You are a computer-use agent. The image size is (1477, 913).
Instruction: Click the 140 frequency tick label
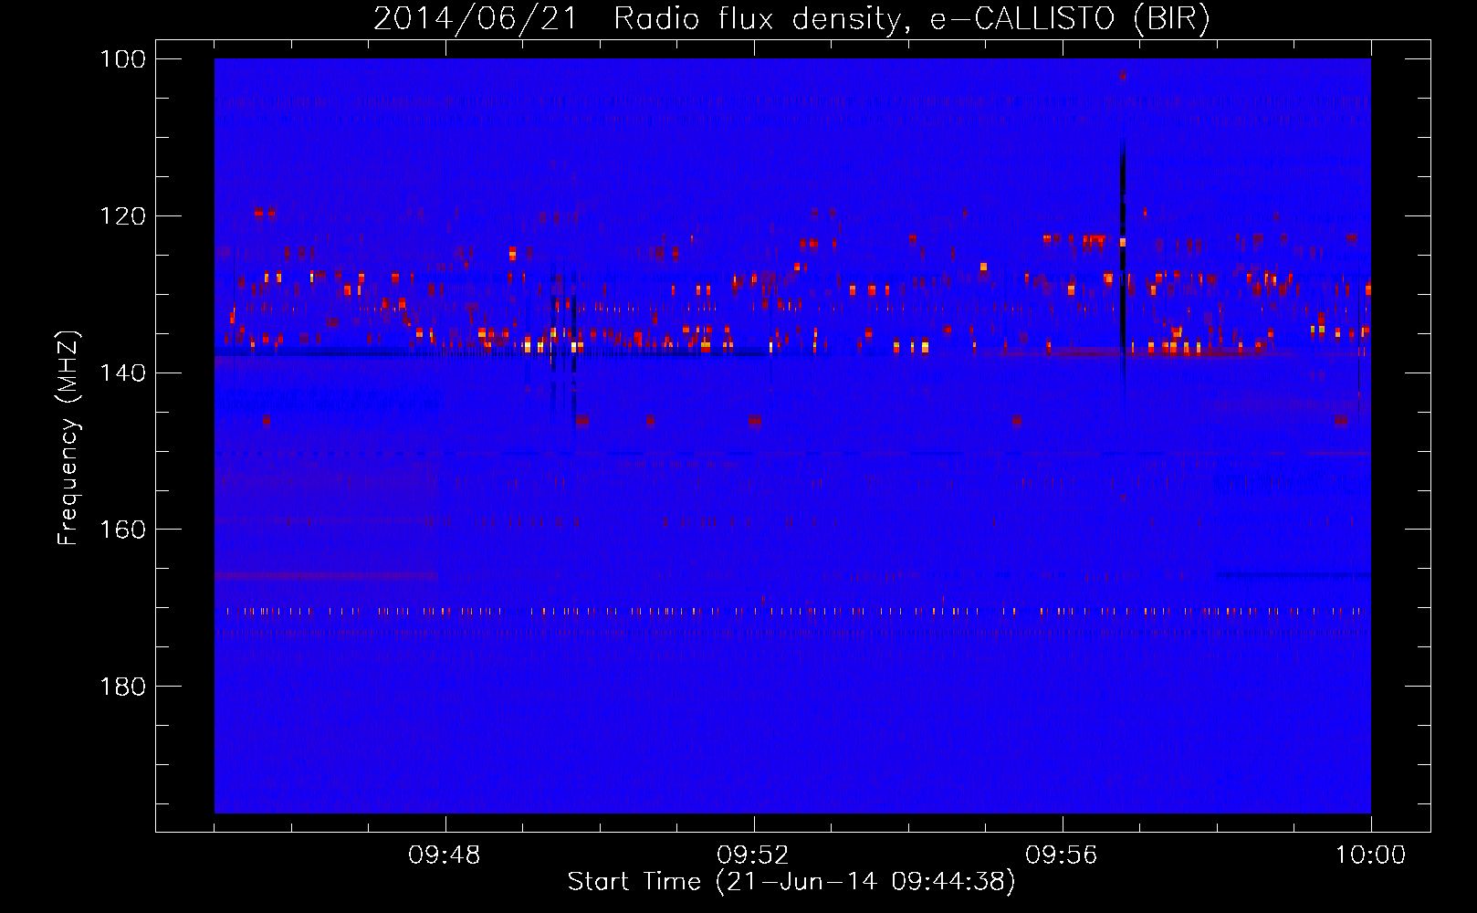coord(122,373)
